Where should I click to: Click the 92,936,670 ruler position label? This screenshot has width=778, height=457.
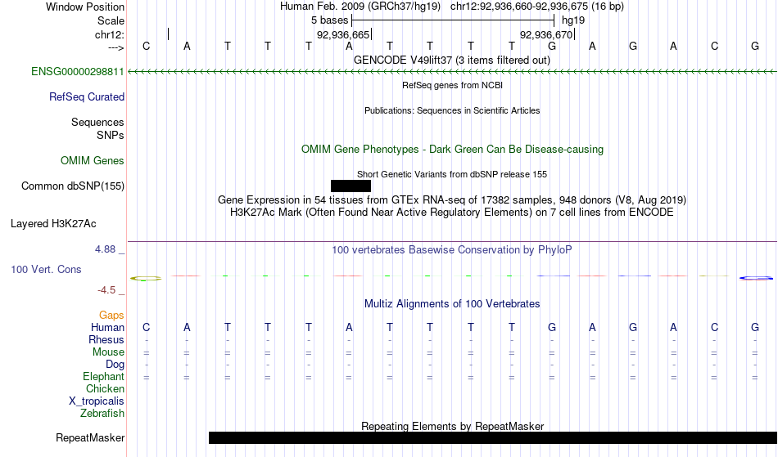click(546, 34)
